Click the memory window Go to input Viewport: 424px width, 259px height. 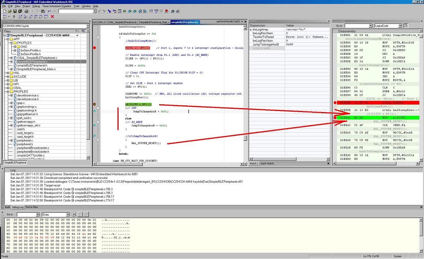click(x=26, y=214)
